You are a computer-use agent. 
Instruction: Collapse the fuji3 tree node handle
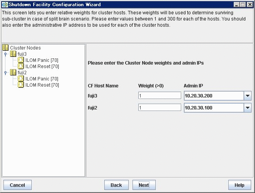(x=5, y=54)
